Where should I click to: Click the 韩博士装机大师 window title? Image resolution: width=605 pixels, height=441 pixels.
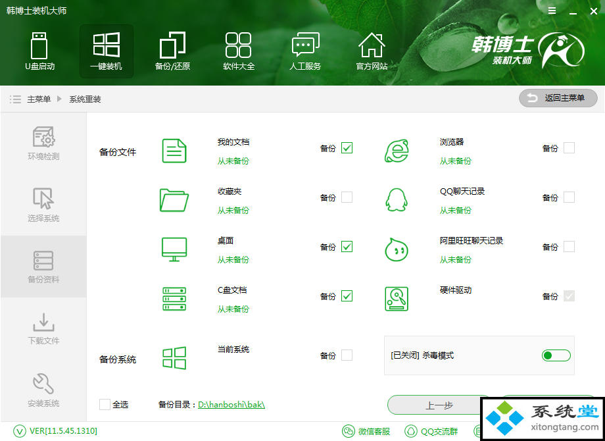[37, 11]
